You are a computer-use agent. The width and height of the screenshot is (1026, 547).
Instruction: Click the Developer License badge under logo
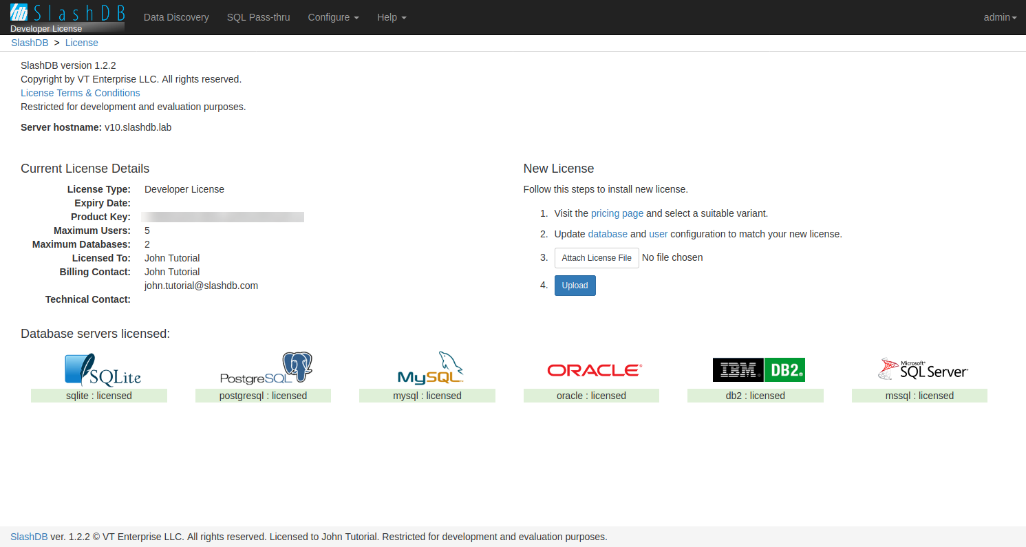coord(67,28)
